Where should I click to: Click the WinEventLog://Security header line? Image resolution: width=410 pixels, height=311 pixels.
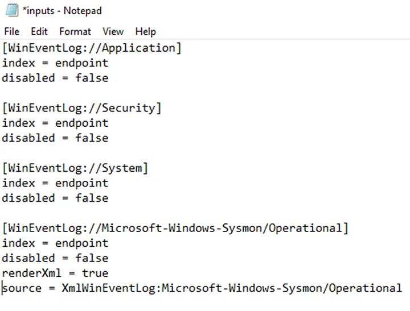82,108
